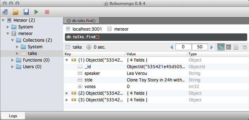Select the title field row

click(156, 80)
